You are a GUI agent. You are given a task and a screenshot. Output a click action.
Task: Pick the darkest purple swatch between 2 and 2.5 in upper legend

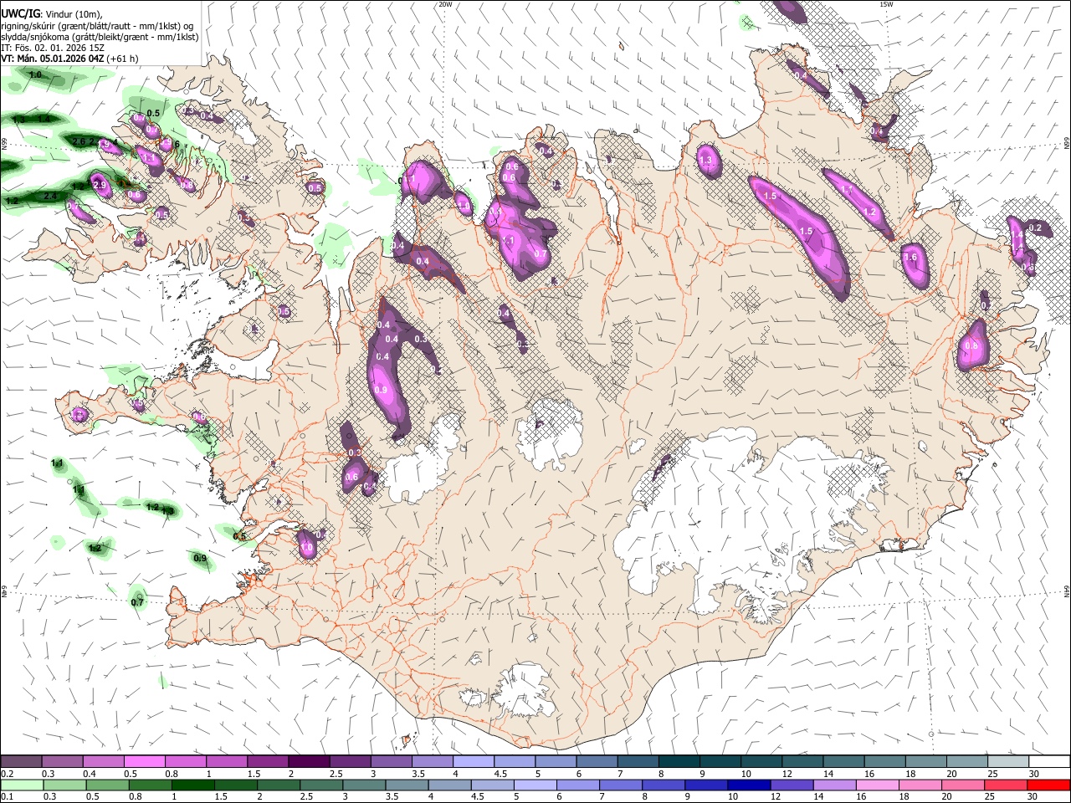coord(308,761)
